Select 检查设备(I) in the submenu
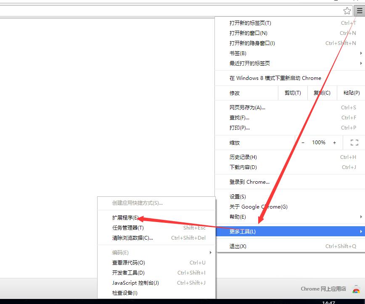Screen dimensions: 365x304 pyautogui.click(x=156, y=293)
